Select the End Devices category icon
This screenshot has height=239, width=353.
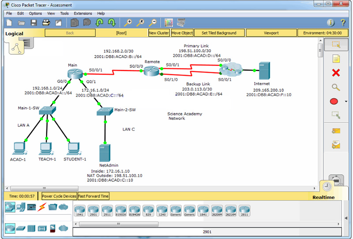[x=21, y=207]
